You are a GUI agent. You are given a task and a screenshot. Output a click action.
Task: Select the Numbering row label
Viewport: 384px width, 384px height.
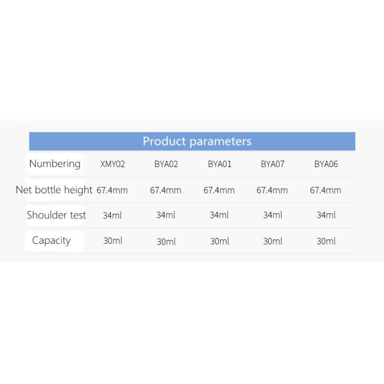coord(55,164)
